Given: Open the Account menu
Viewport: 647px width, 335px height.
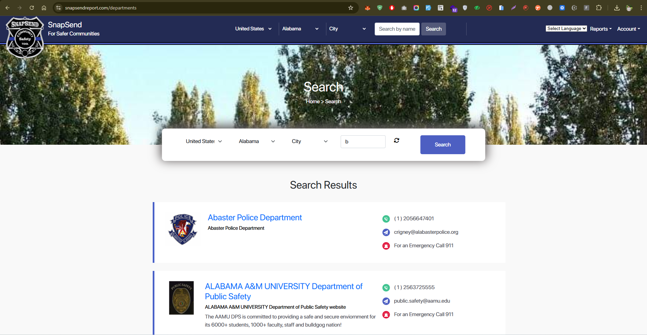Looking at the screenshot, I should click(628, 29).
